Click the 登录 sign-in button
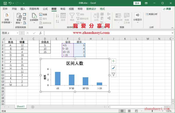Image resolution: width=175 pixels, height=113 pixels. point(137,3)
